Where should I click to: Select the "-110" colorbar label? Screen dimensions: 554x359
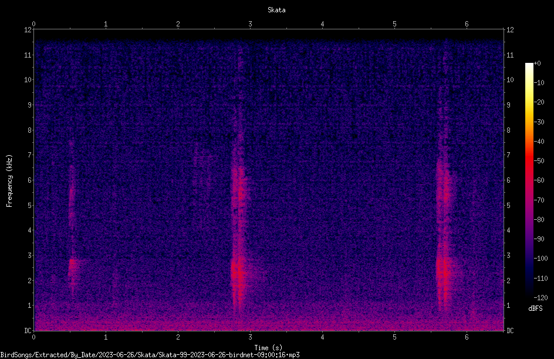(x=541, y=279)
